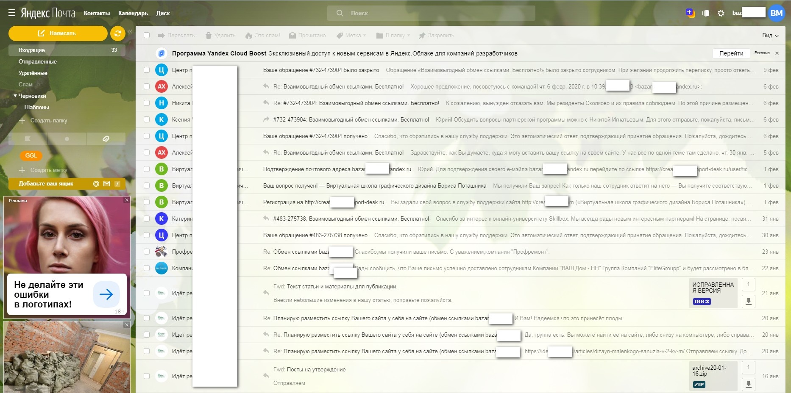Select the 'обращение #732-473904 было закрыто' message checkbox
791x393 pixels.
pos(147,70)
